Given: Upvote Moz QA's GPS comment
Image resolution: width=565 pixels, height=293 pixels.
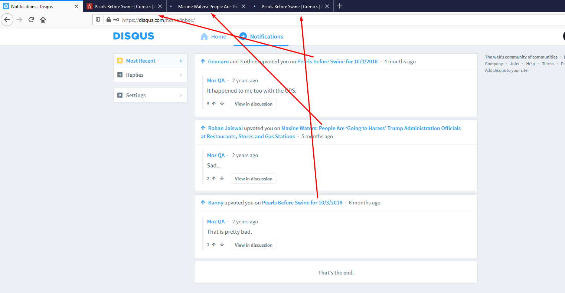Looking at the screenshot, I should 213,103.
